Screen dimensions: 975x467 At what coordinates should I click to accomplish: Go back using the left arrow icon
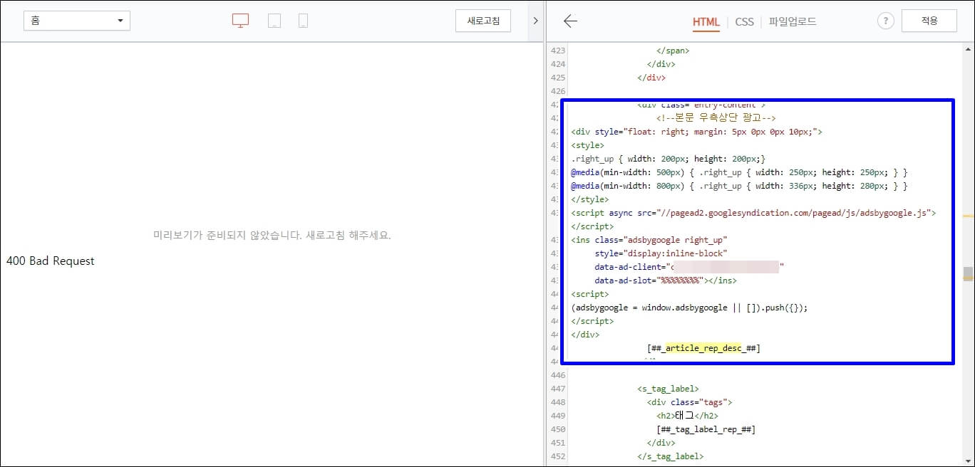[x=570, y=21]
